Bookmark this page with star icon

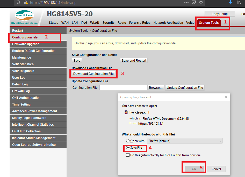coord(201,2)
